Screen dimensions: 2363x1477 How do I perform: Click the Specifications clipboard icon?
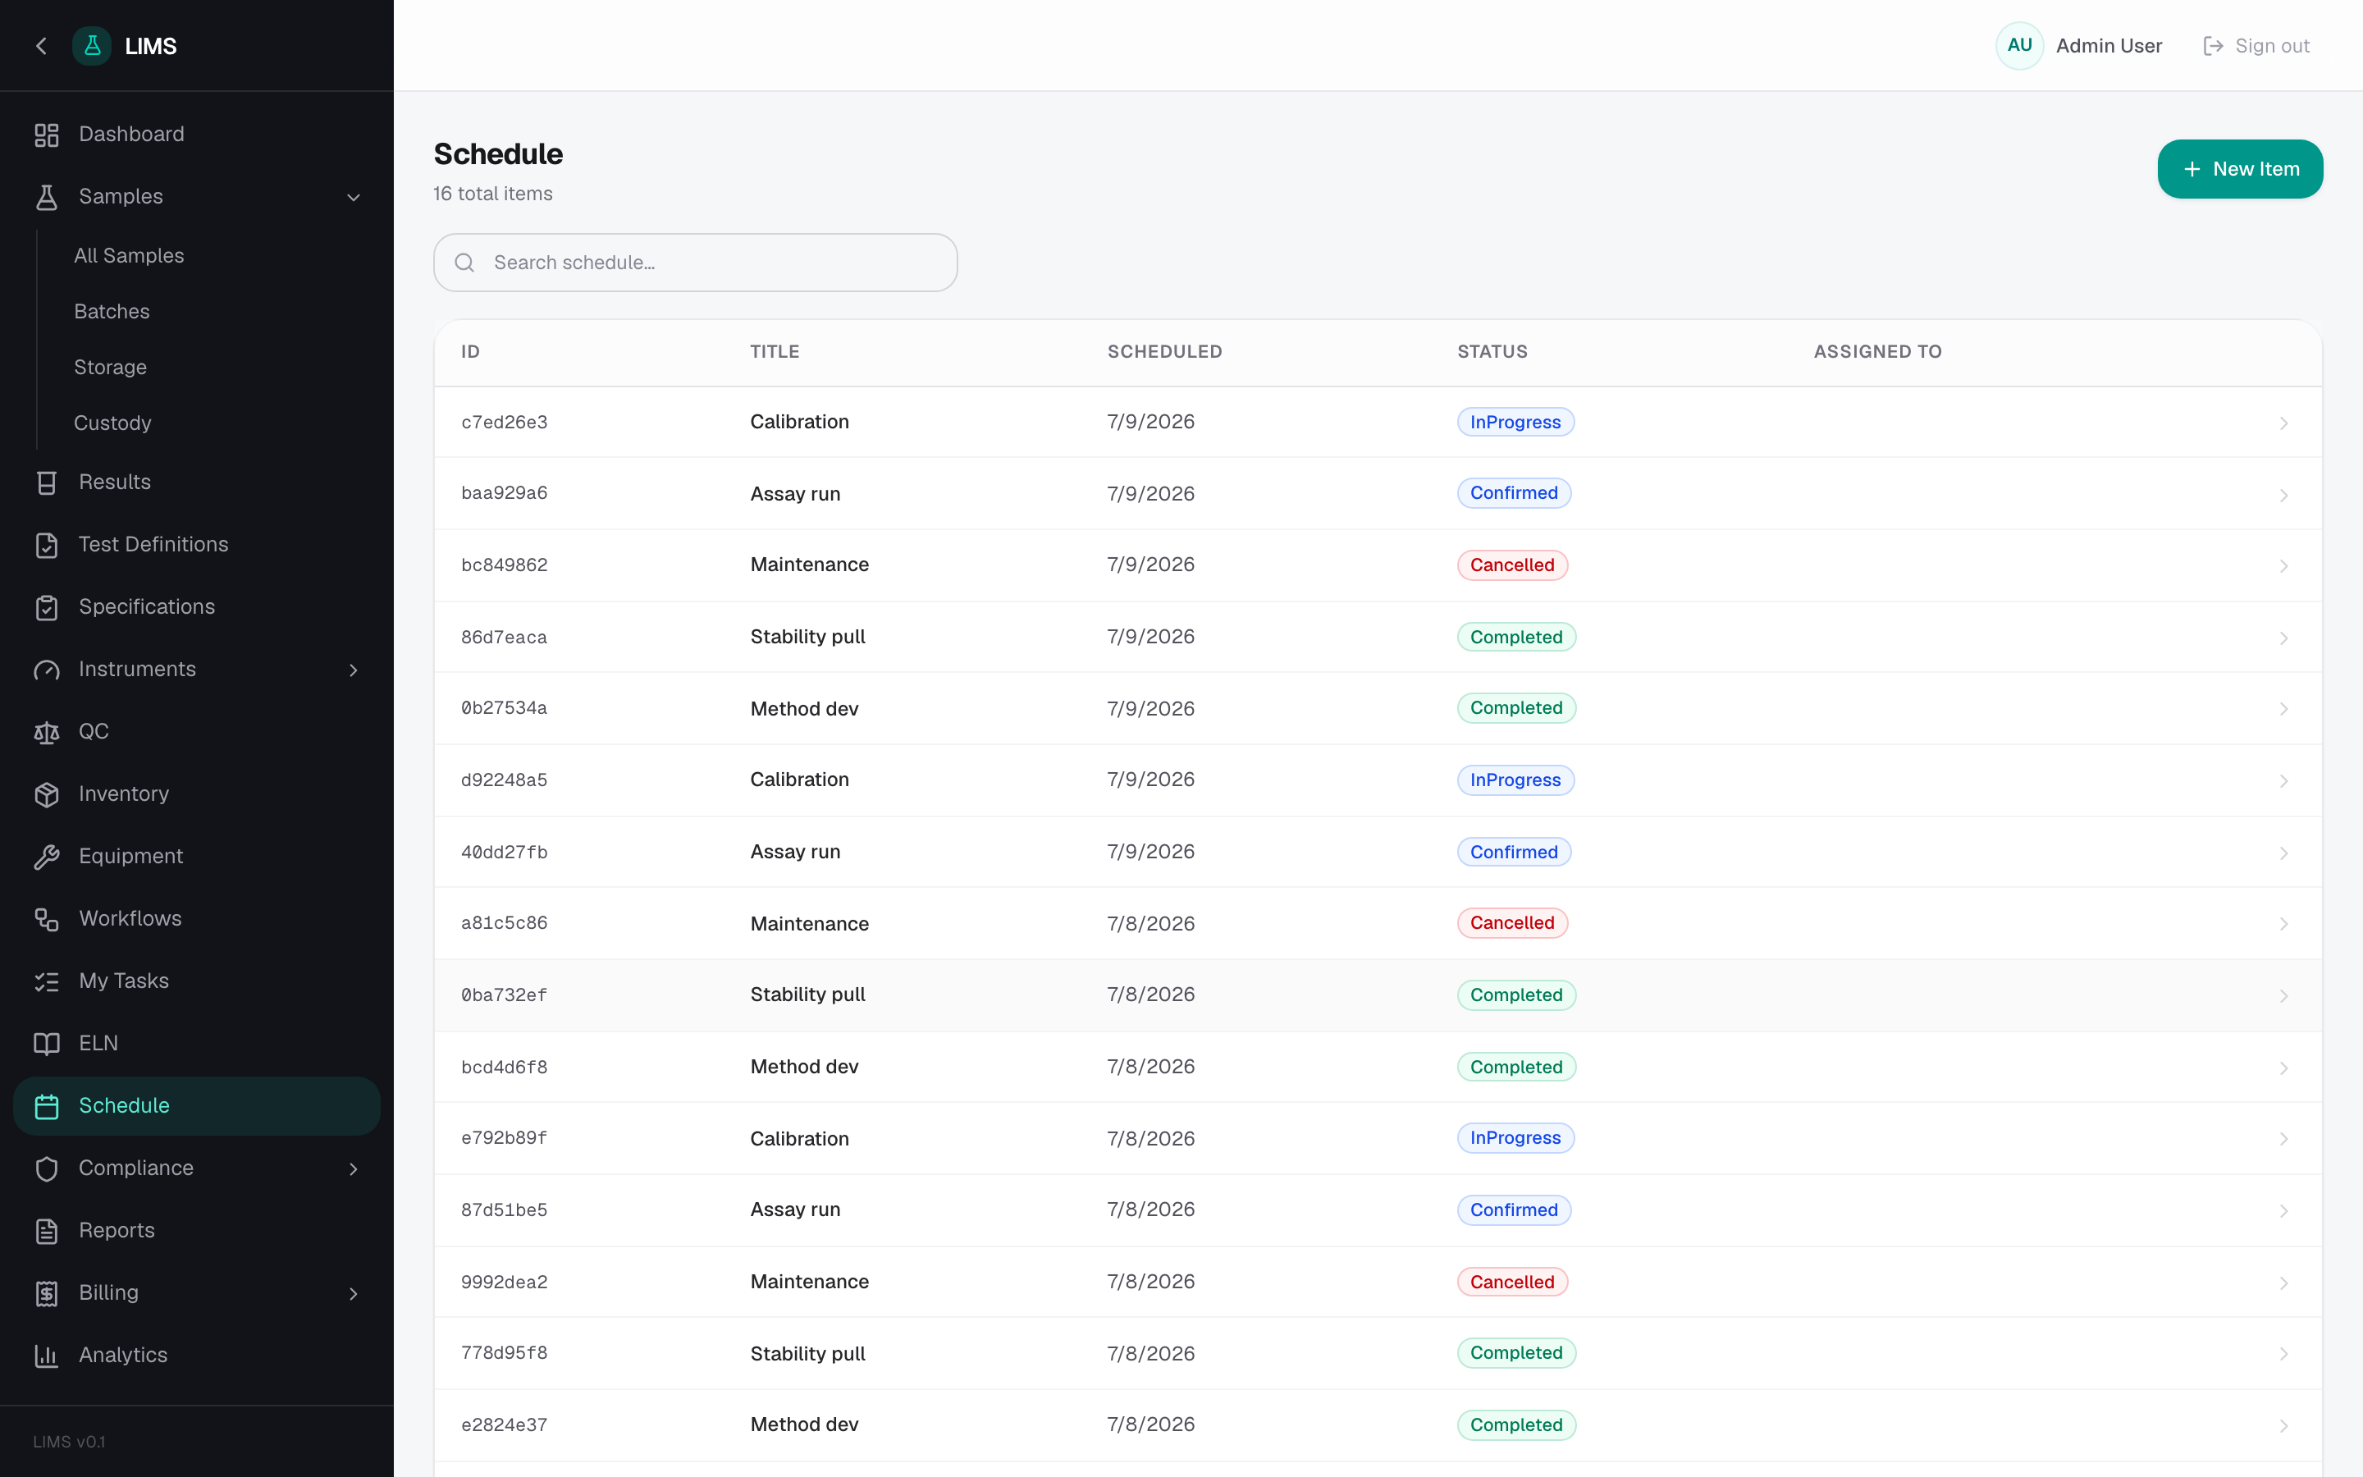47,607
